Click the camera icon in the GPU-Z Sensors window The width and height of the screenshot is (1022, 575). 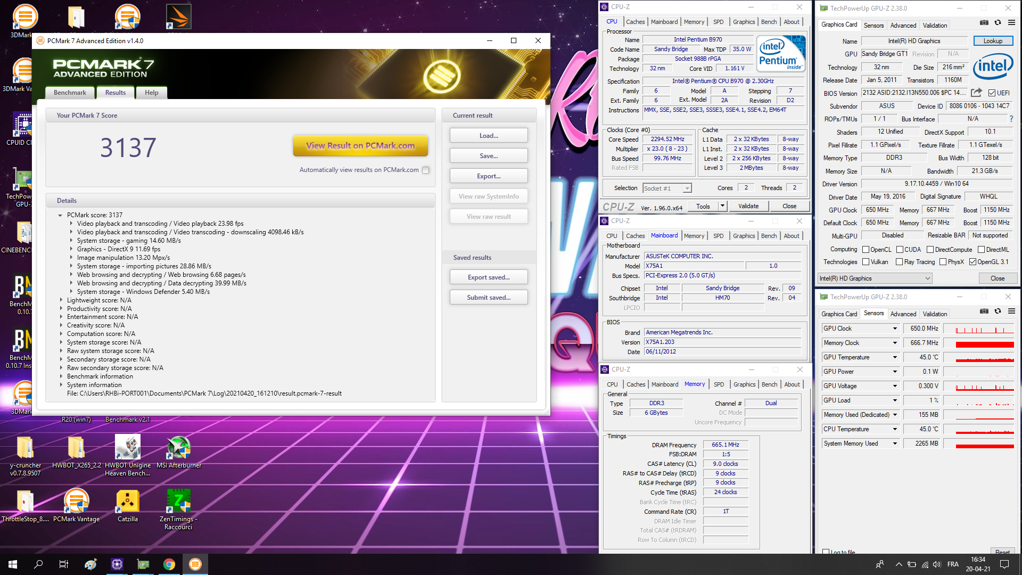click(984, 311)
